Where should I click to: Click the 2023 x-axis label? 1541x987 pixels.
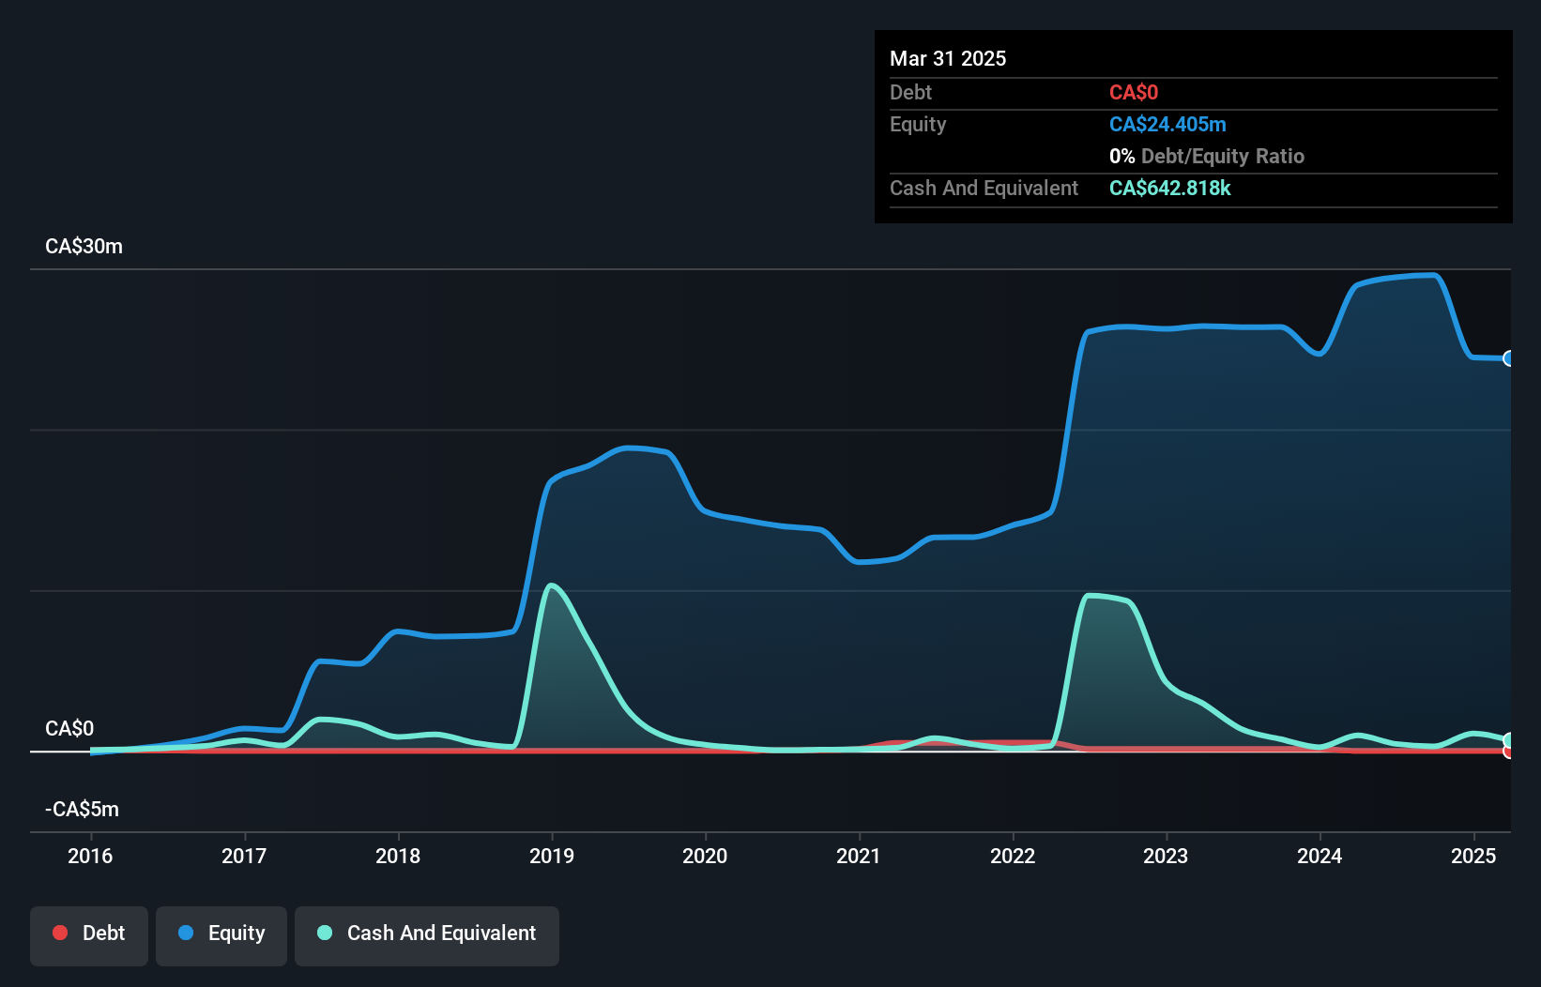[1166, 856]
